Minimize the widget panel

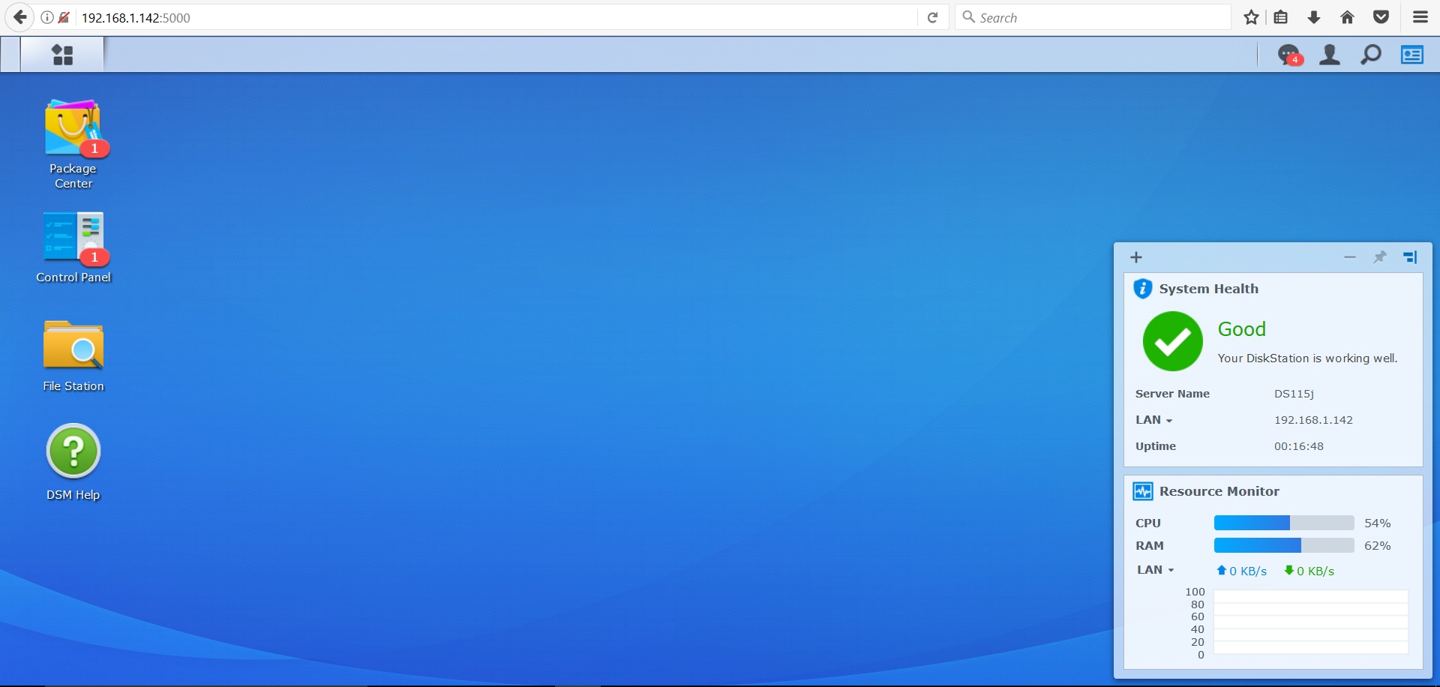click(1350, 257)
